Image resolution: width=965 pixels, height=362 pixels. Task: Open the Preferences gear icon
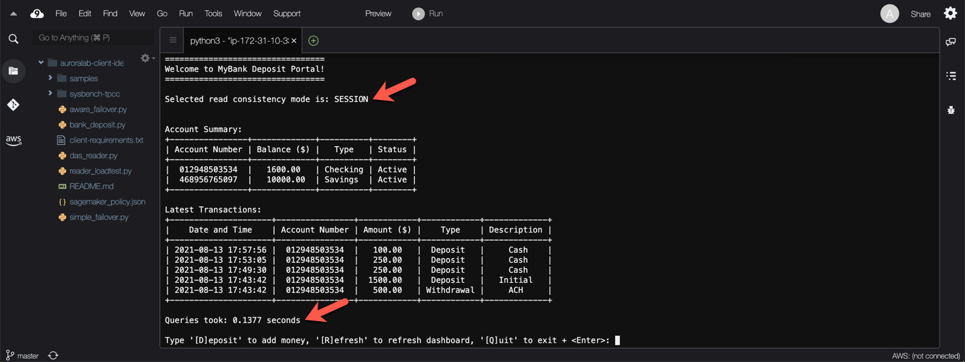click(x=950, y=13)
